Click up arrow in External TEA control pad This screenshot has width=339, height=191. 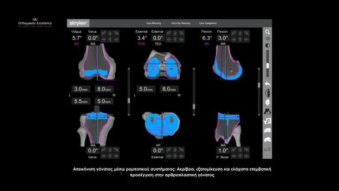(175, 33)
